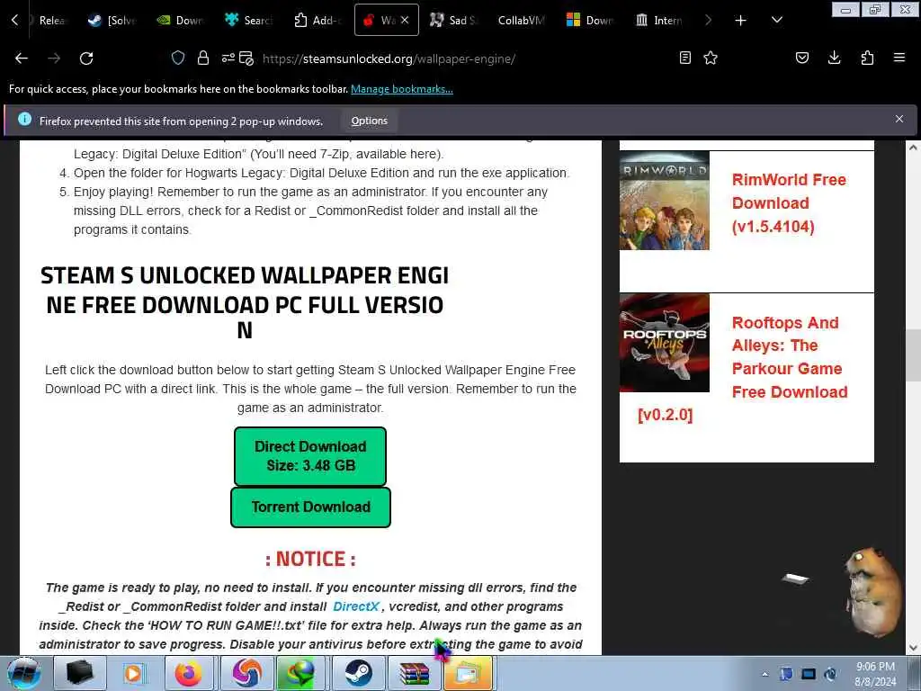Switch to the 'Add-' tab
This screenshot has height=691, width=921.
pyautogui.click(x=317, y=20)
